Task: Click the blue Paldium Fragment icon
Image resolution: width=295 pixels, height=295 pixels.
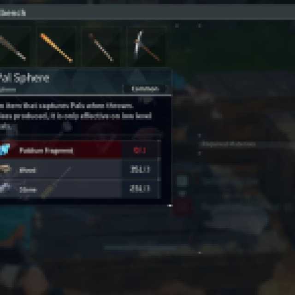Action: tap(5, 149)
